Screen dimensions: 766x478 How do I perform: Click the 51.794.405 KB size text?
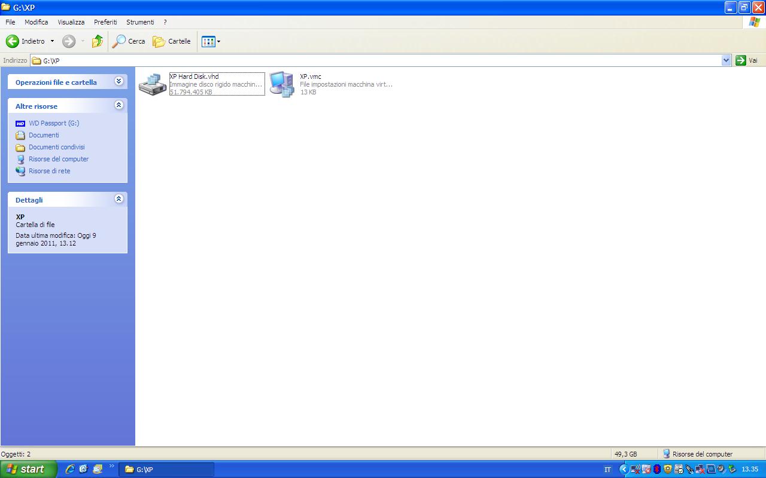(191, 92)
